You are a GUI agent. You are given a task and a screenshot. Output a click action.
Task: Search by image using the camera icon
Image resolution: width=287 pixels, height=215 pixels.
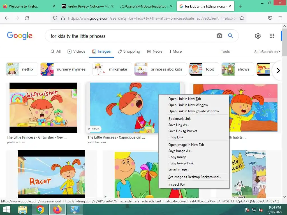coord(219,36)
